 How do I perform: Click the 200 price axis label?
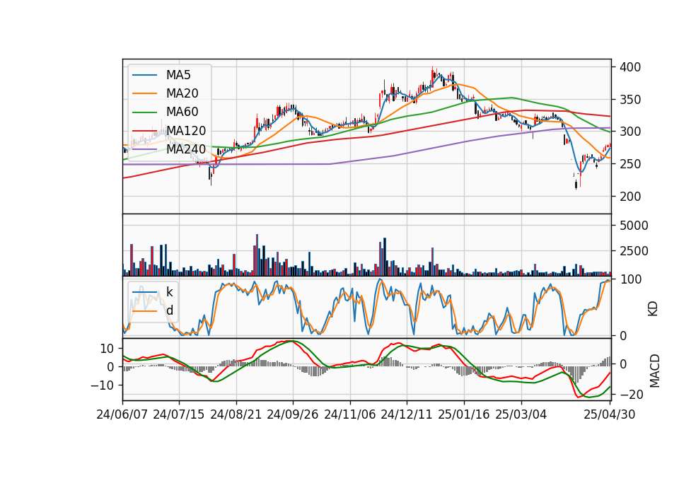point(630,197)
